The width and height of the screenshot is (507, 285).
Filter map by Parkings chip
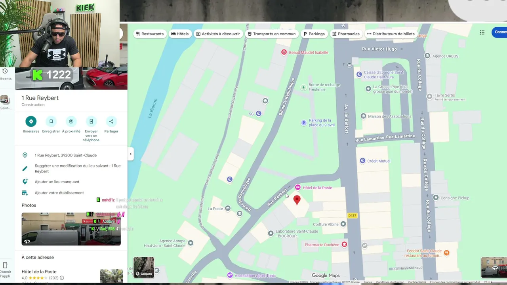click(314, 34)
